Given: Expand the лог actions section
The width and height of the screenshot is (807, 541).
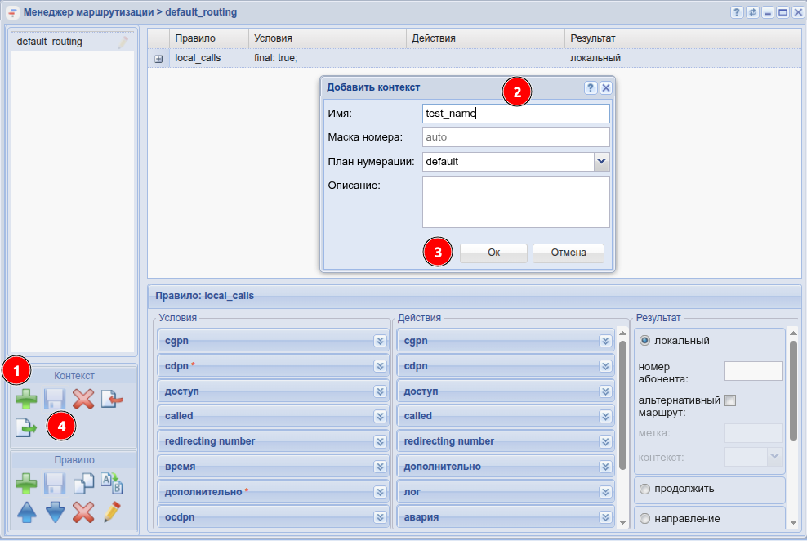Looking at the screenshot, I should click(x=605, y=492).
